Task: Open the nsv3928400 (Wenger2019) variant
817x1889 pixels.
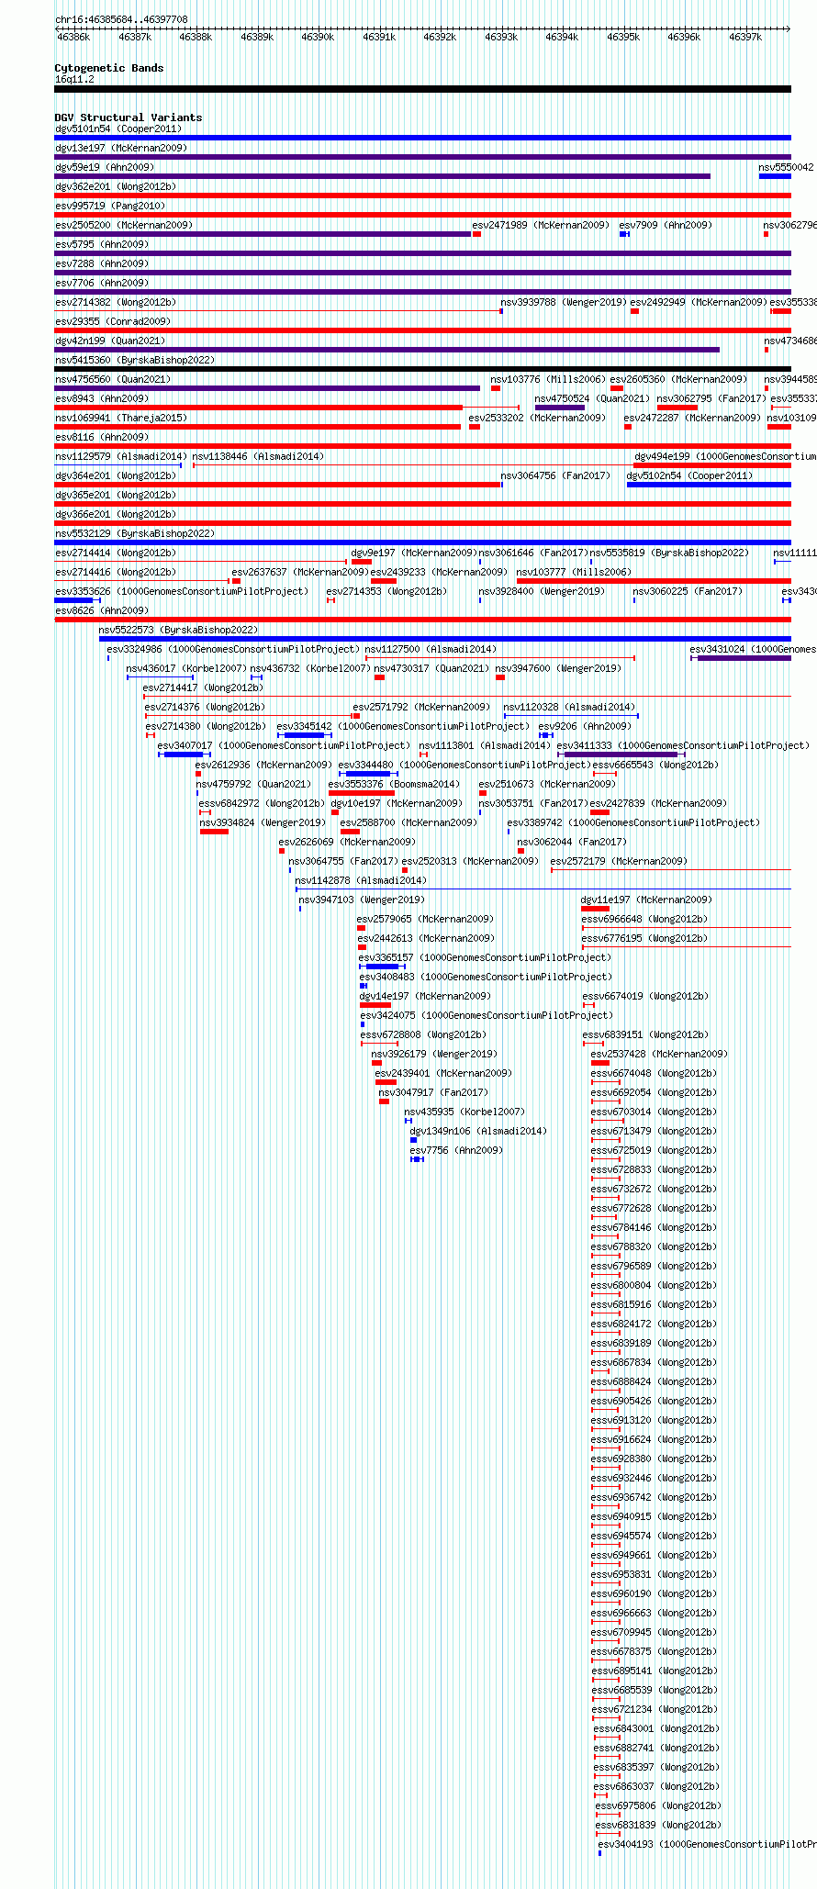Action: coord(542,591)
